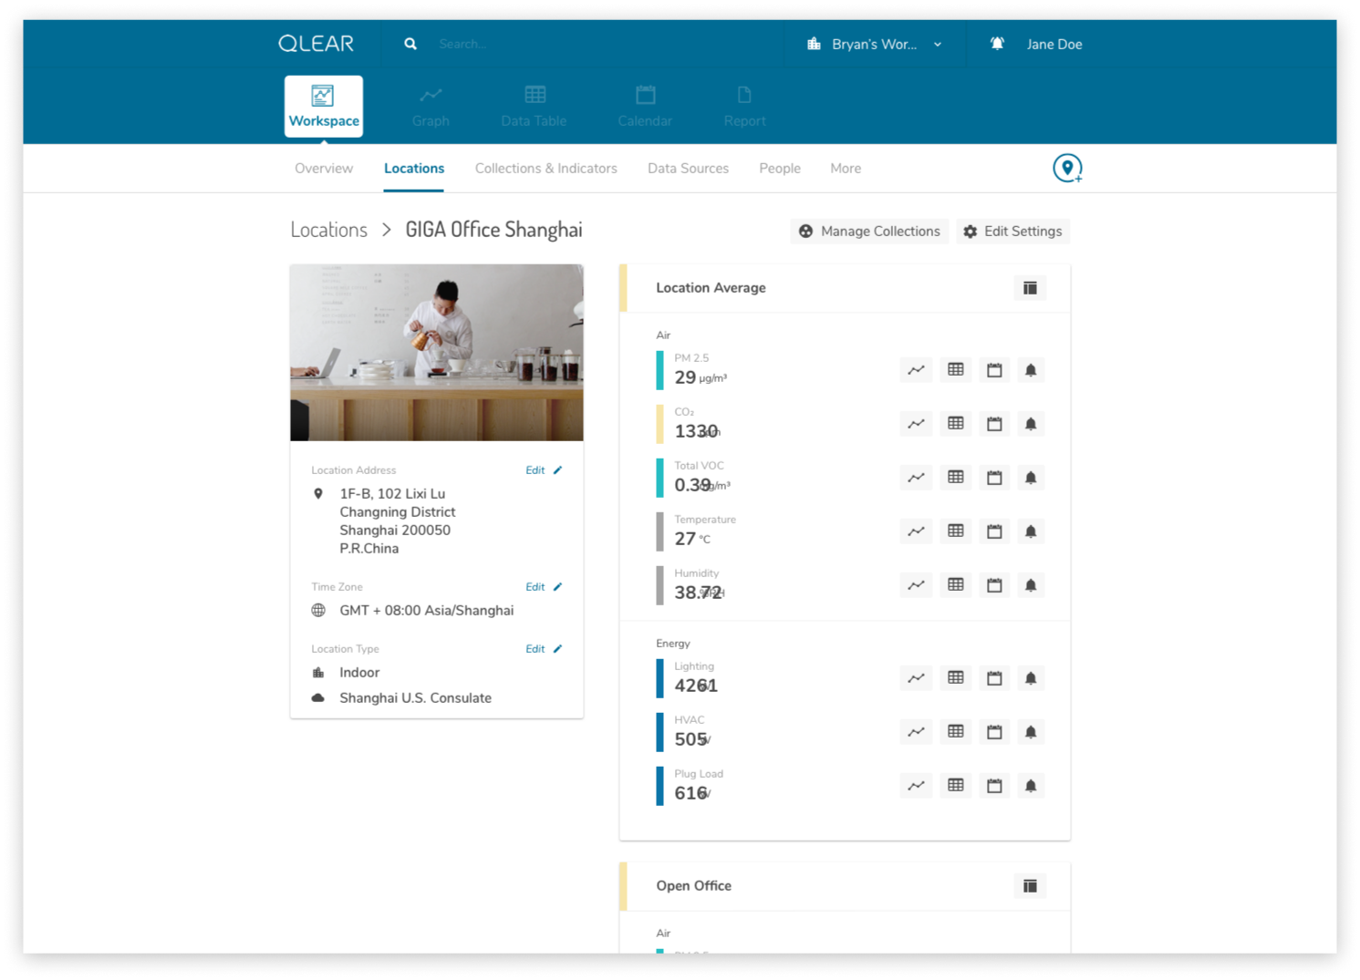Set alert bell for Total VOC
The width and height of the screenshot is (1360, 980).
tap(1031, 478)
